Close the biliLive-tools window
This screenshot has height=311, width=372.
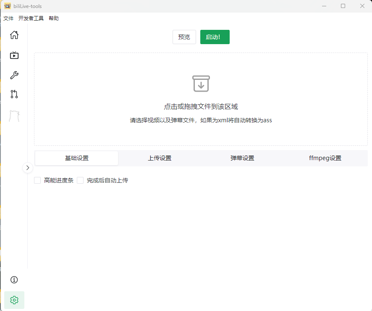362,6
